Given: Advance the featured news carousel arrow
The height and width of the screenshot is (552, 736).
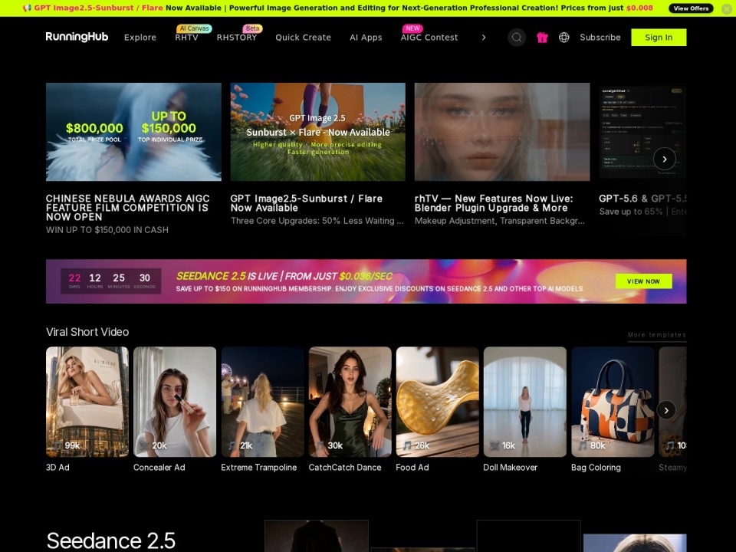Looking at the screenshot, I should (x=664, y=159).
